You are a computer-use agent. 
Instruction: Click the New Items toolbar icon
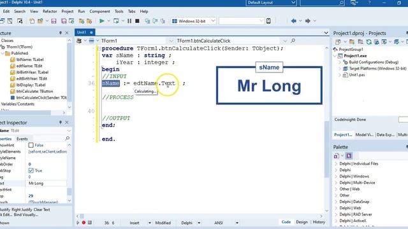(32, 21)
